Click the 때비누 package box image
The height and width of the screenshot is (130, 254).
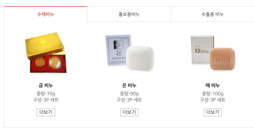(202, 50)
